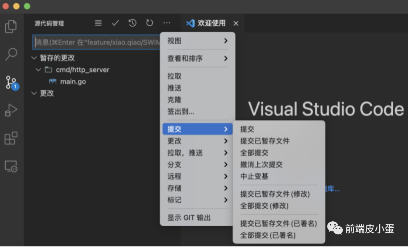Click the green macOS maximize button
Image resolution: width=408 pixels, height=247 pixels.
[27, 6]
